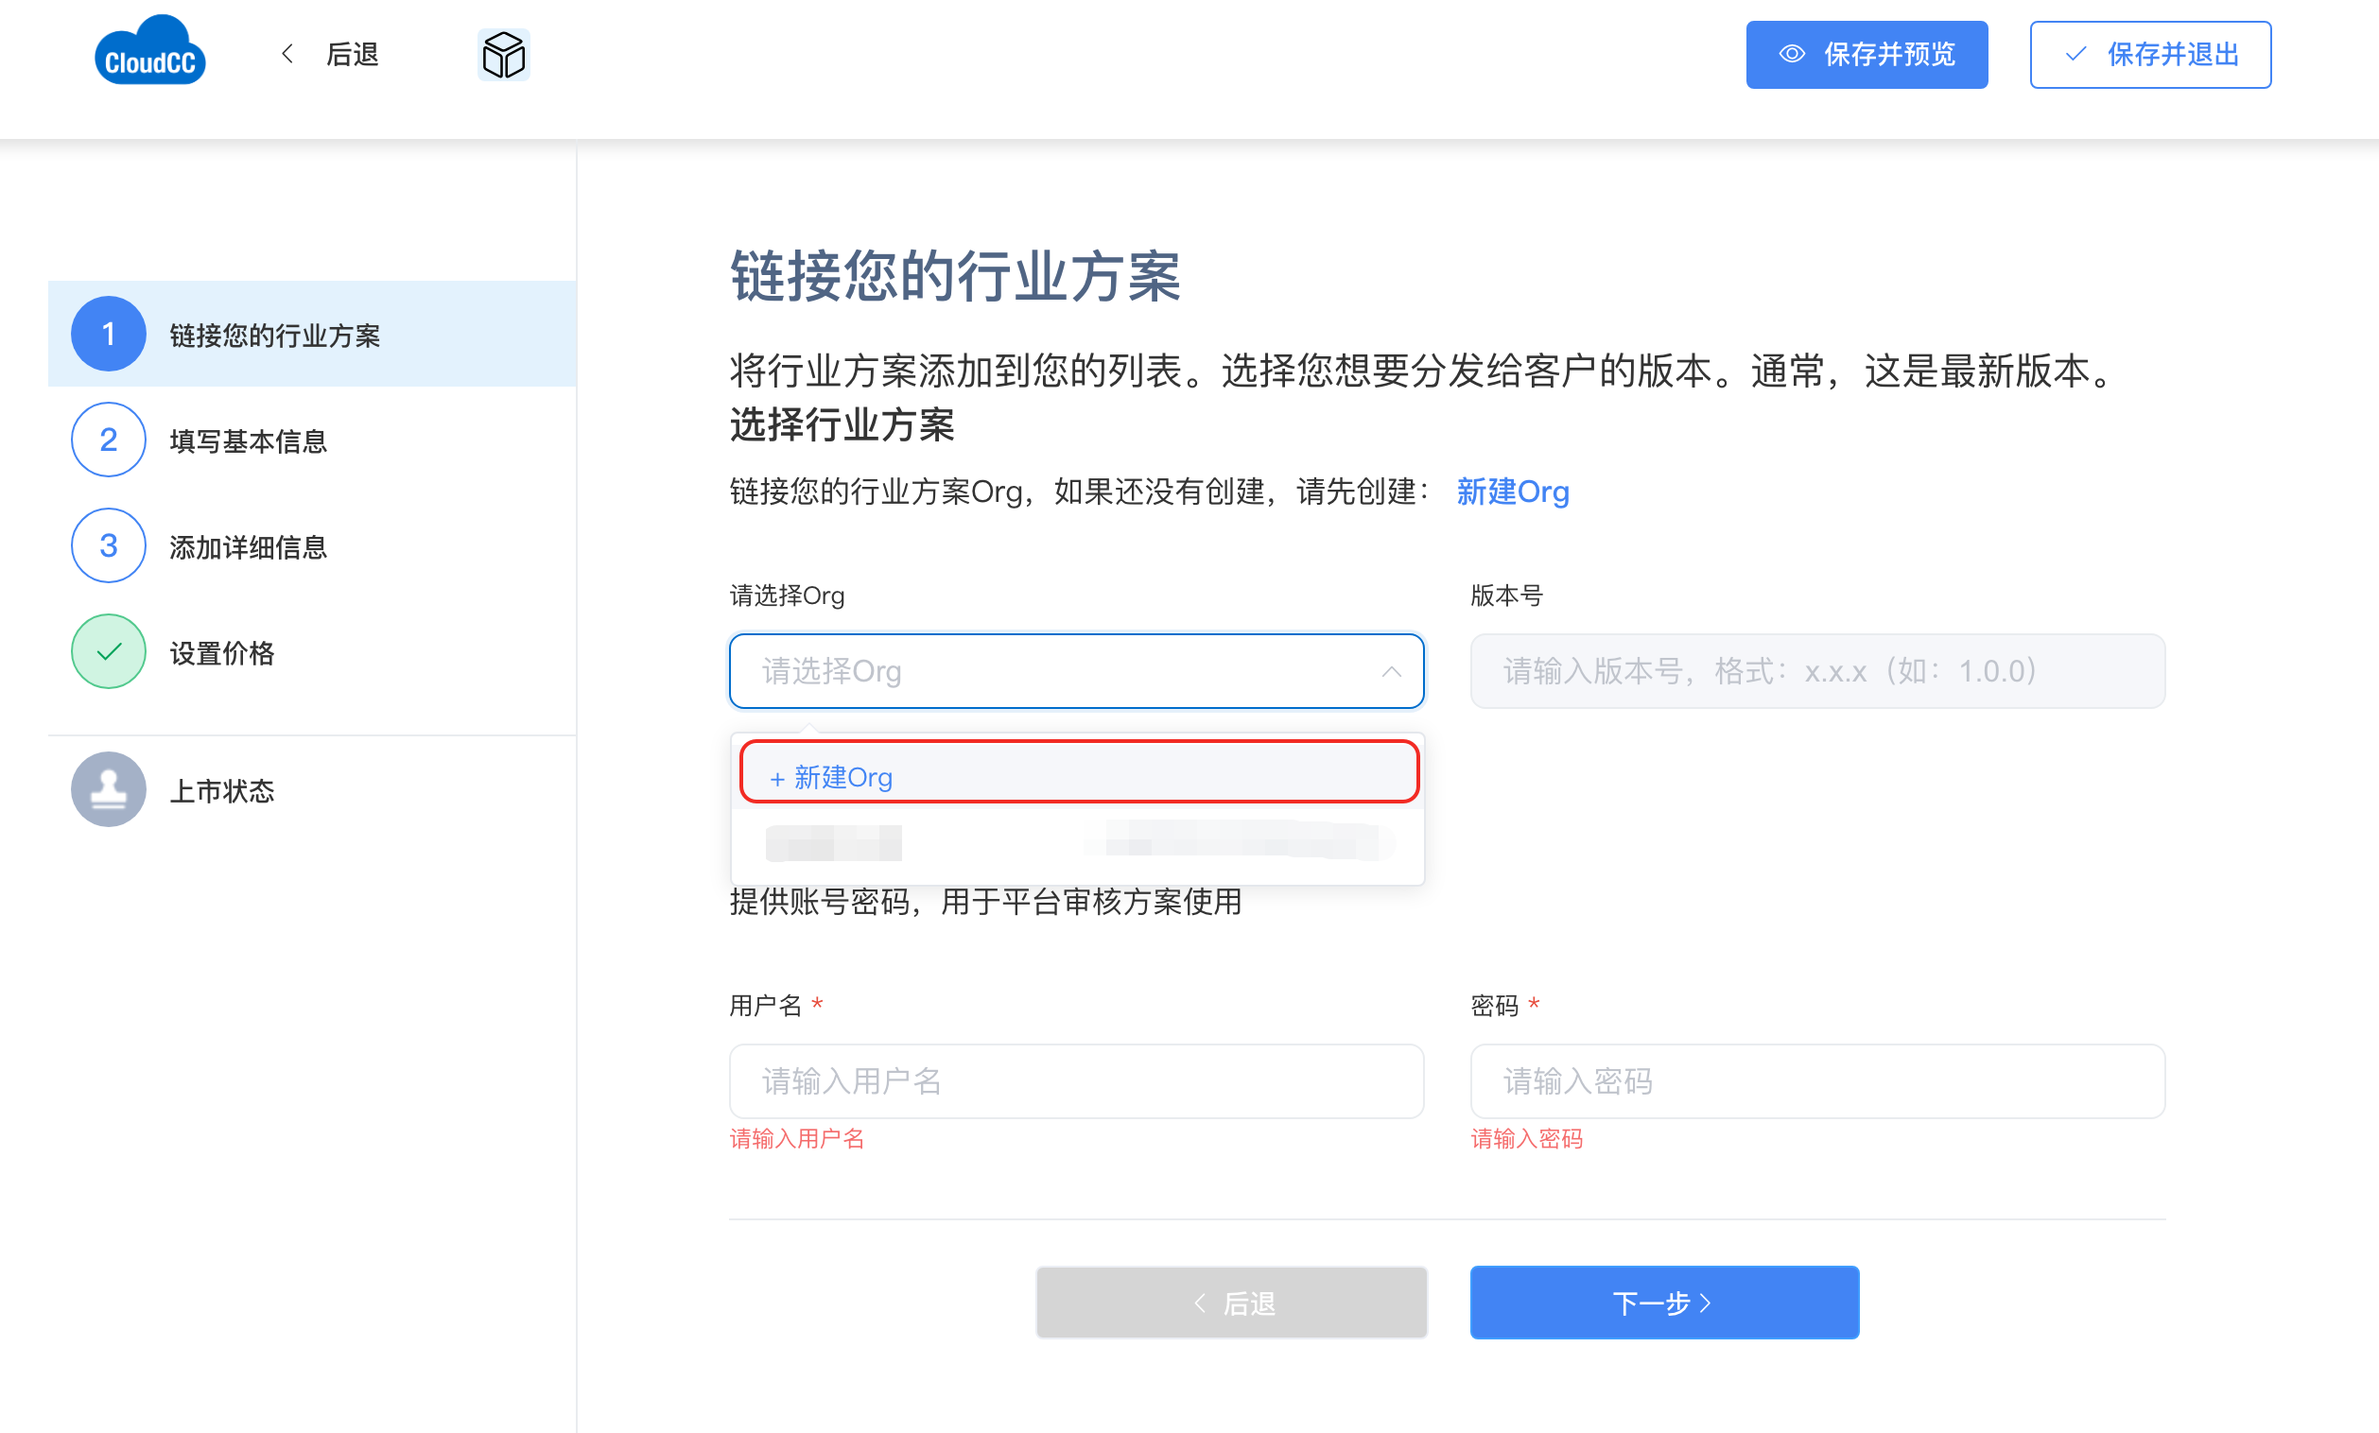The width and height of the screenshot is (2379, 1433).
Task: Click the 版本号 input field
Action: (x=1817, y=672)
